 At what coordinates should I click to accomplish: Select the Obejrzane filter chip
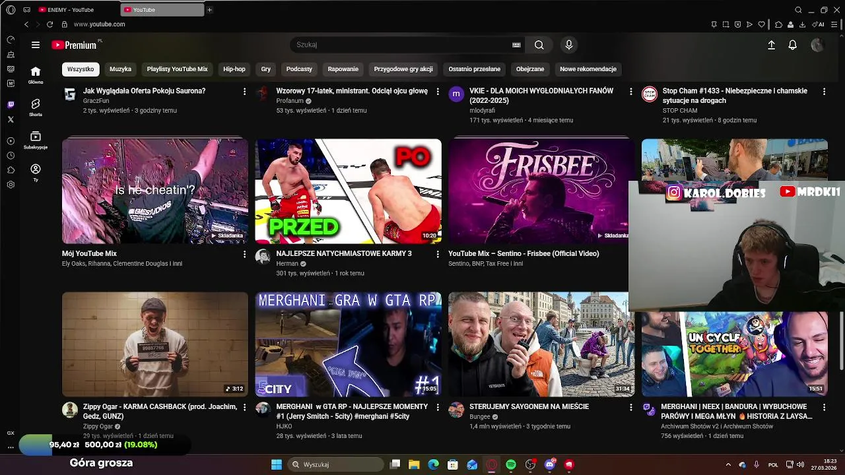pos(530,69)
